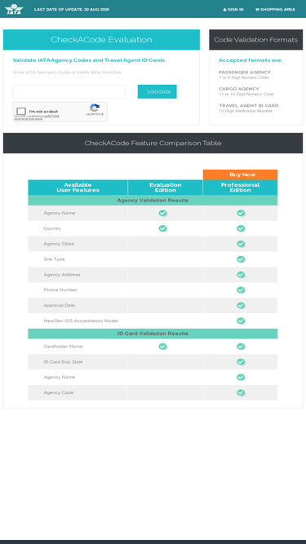The height and width of the screenshot is (544, 306).
Task: Click Professional Edition checkmark for Site Type
Action: tap(241, 259)
